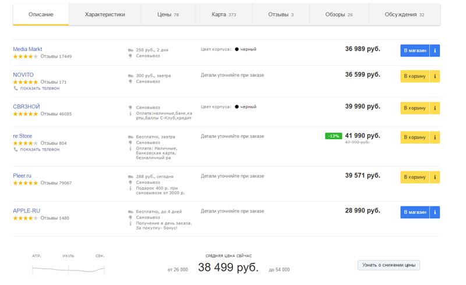
Task: Click the 39 571 руб. price
Action: 362,176
